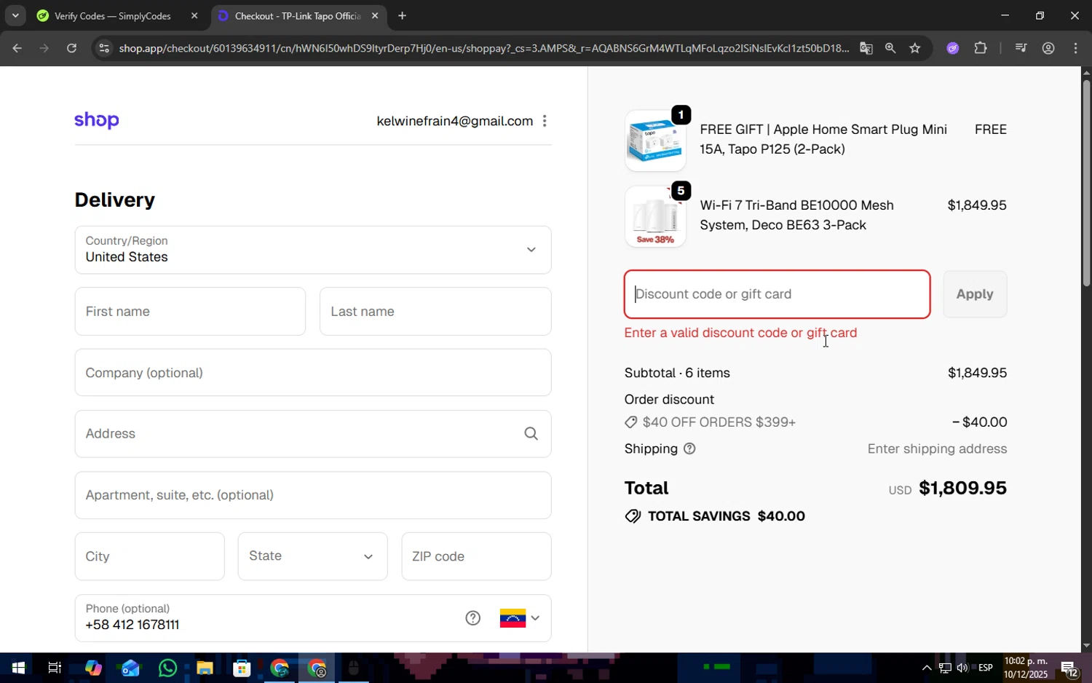Open the taskbar clock and date

pyautogui.click(x=1026, y=668)
